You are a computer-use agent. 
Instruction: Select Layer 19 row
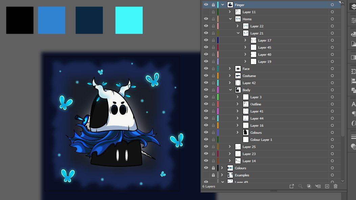(271, 61)
